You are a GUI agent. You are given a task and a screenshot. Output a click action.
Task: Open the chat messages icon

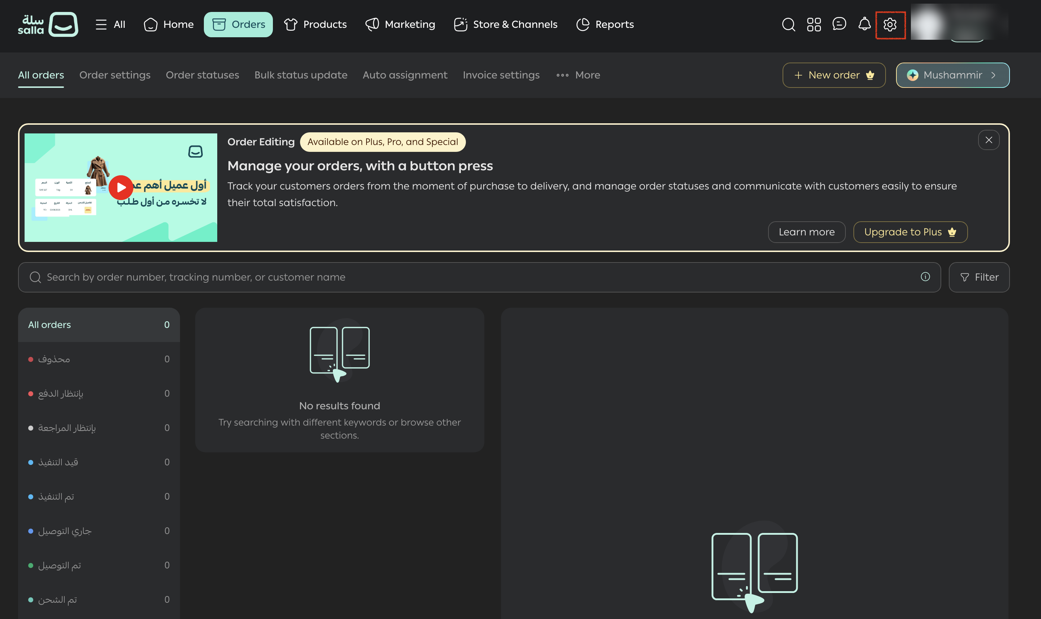point(839,24)
